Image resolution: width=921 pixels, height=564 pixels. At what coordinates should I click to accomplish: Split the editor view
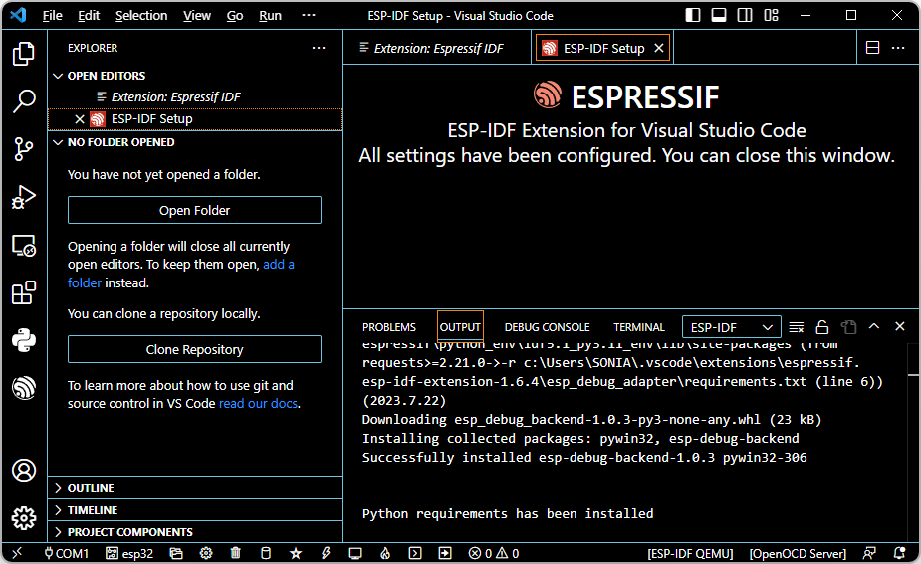point(873,48)
